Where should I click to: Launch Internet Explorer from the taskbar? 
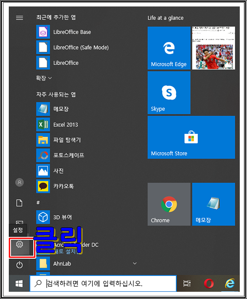[230, 283]
